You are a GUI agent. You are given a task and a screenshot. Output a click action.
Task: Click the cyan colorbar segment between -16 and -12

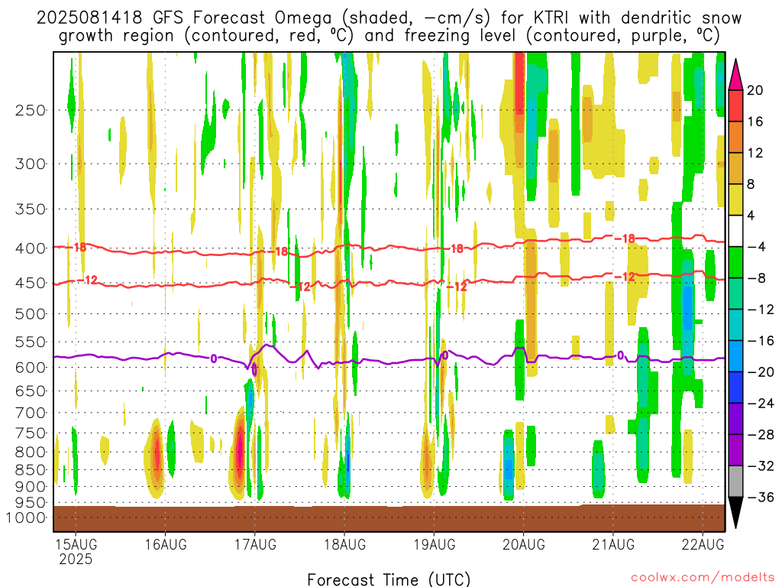tap(735, 325)
